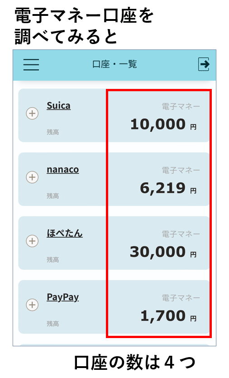Image resolution: width=229 pixels, height=378 pixels.
Task: Expand the Suica account plus icon
Action: click(32, 113)
